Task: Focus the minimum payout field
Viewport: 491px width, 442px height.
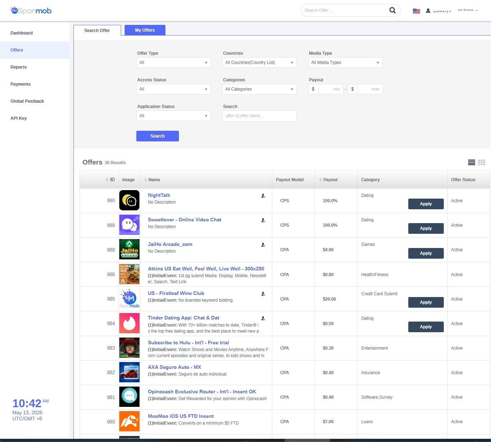Action: coord(331,89)
